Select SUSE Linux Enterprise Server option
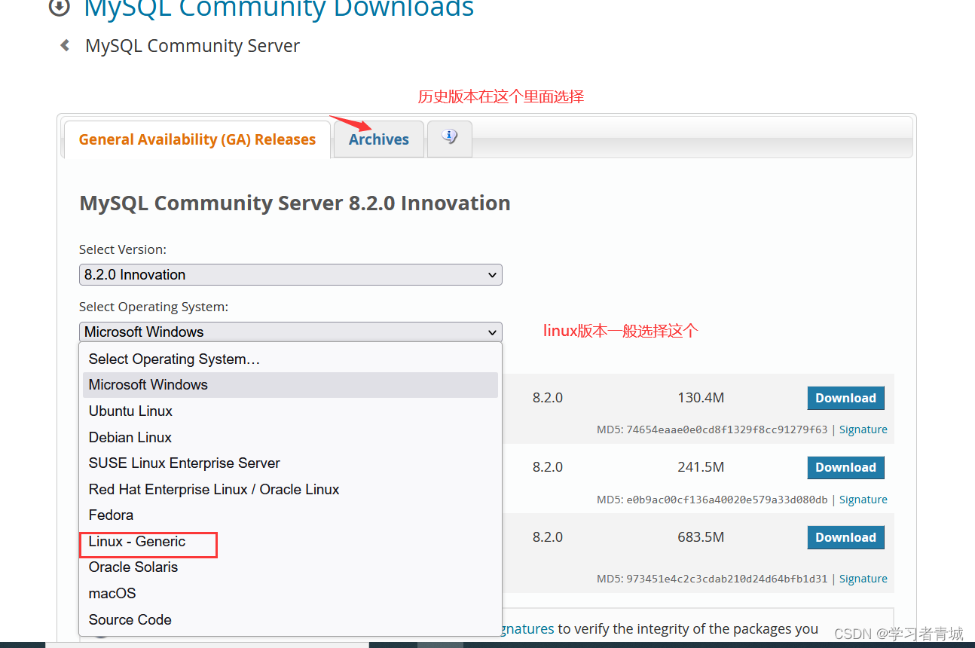The image size is (975, 648). [x=184, y=463]
